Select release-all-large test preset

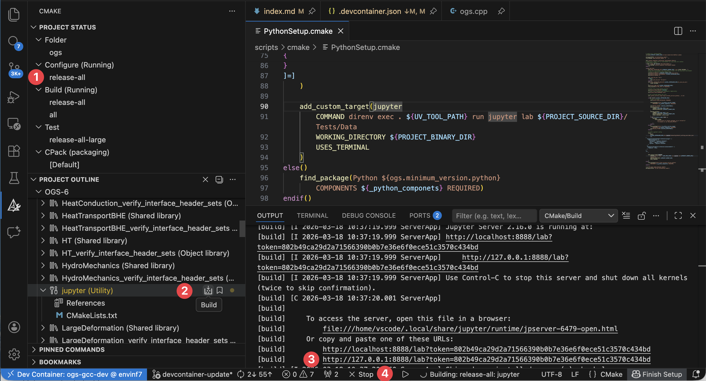coord(77,139)
